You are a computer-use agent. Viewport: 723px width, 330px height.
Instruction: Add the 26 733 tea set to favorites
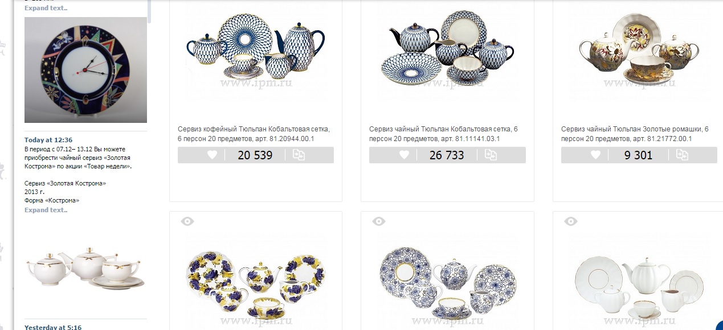pos(404,155)
